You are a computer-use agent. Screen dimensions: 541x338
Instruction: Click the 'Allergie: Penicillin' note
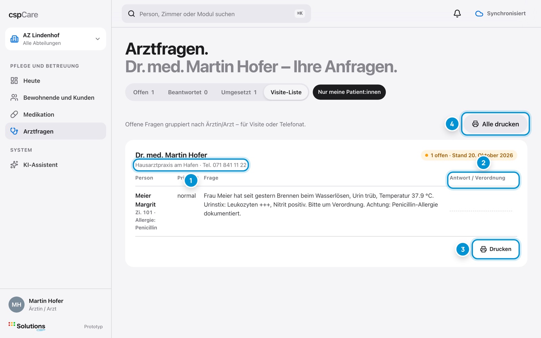146,224
